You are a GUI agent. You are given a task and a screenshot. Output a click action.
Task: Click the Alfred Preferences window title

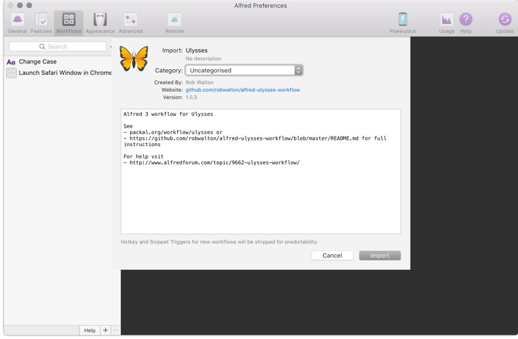[260, 6]
